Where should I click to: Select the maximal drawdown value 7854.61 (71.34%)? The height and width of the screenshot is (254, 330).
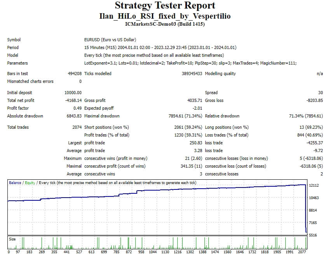tap(185, 116)
